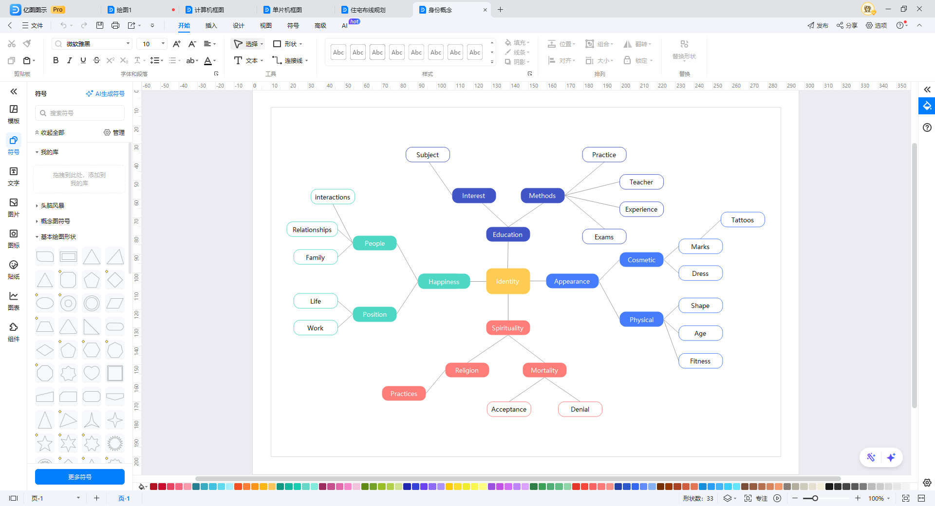Open the 图标 icons sidebar panel
The height and width of the screenshot is (506, 935).
(14, 239)
